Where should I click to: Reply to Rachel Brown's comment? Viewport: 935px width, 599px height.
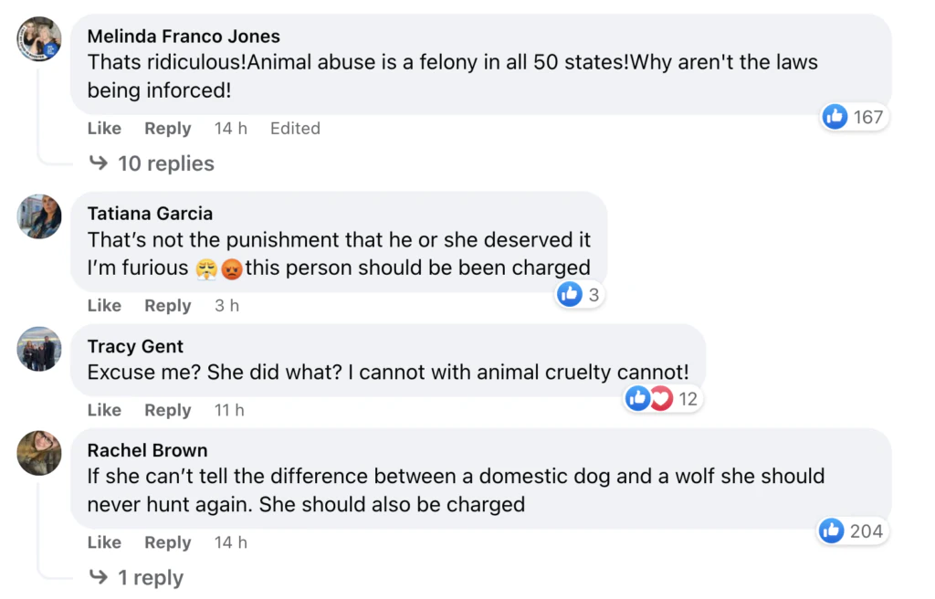[x=167, y=543]
